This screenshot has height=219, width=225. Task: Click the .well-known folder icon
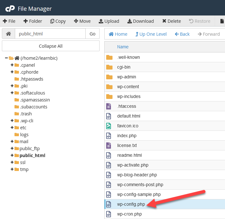coord(109,57)
